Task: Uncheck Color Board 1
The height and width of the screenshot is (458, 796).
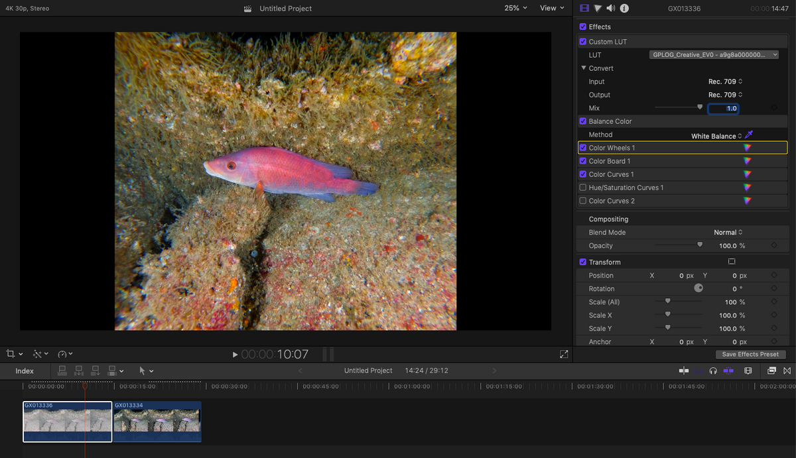Action: (x=582, y=161)
